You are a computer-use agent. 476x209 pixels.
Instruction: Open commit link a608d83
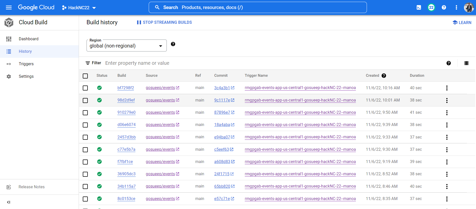click(x=222, y=162)
